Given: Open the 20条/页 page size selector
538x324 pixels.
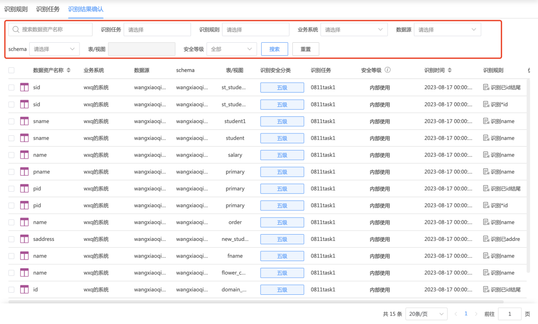Looking at the screenshot, I should click(x=426, y=314).
